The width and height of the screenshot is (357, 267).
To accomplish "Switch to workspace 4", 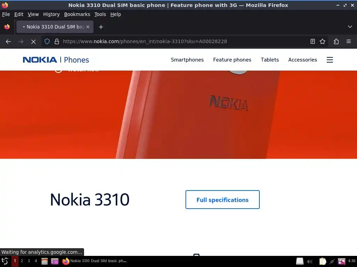I will [36, 261].
